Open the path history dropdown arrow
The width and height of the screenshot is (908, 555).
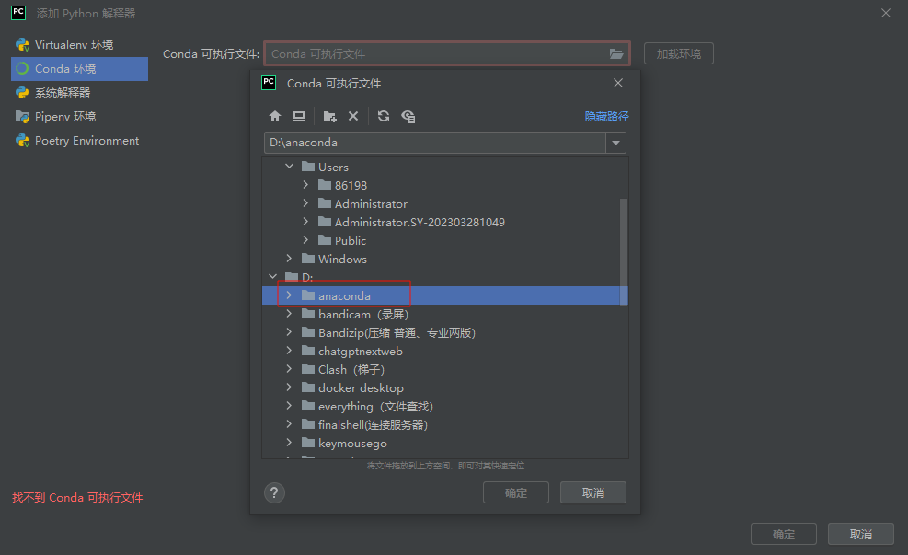click(x=615, y=143)
